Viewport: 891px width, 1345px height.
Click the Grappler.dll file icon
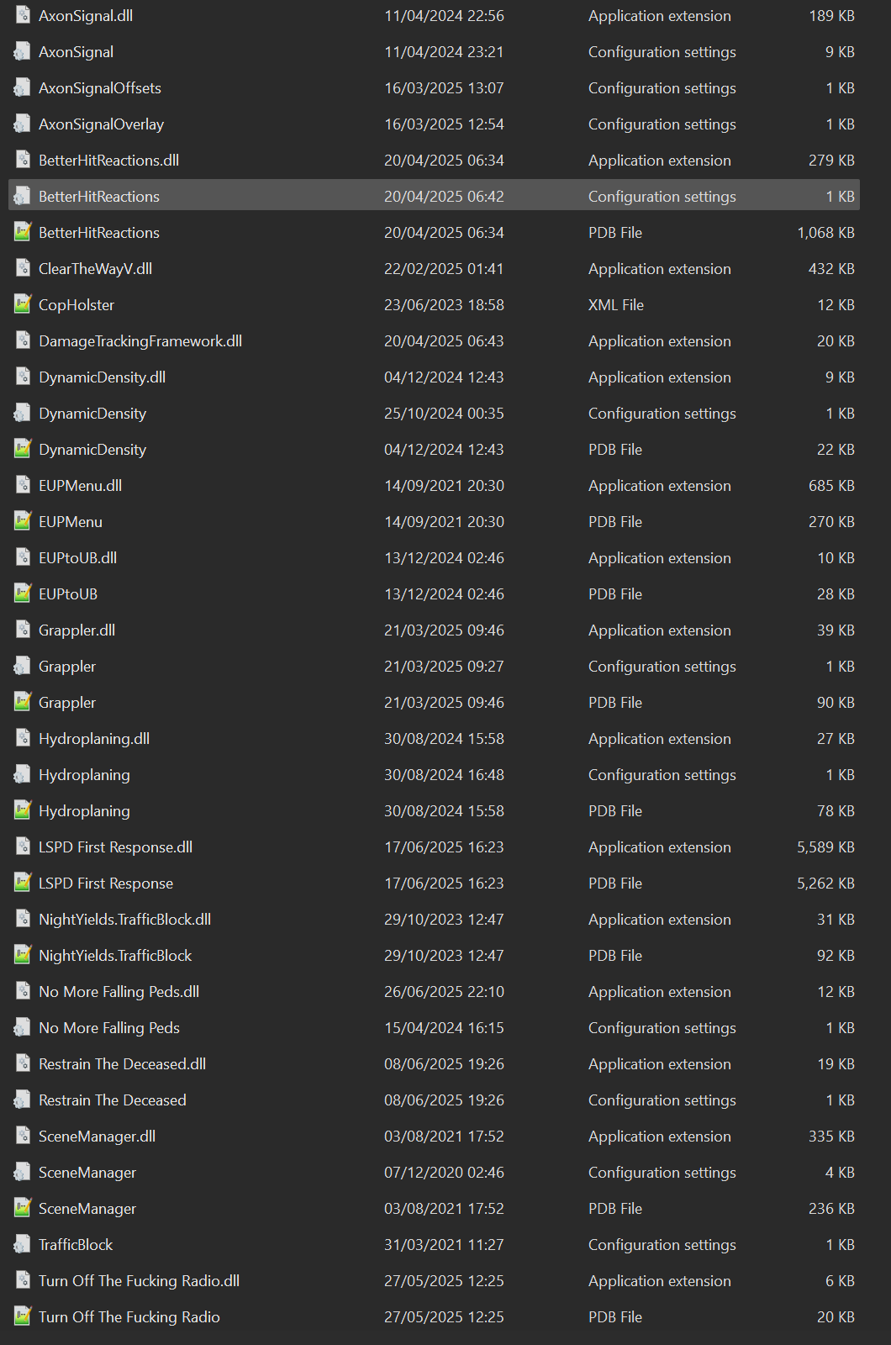[x=23, y=630]
